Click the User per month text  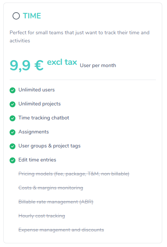[98, 65]
